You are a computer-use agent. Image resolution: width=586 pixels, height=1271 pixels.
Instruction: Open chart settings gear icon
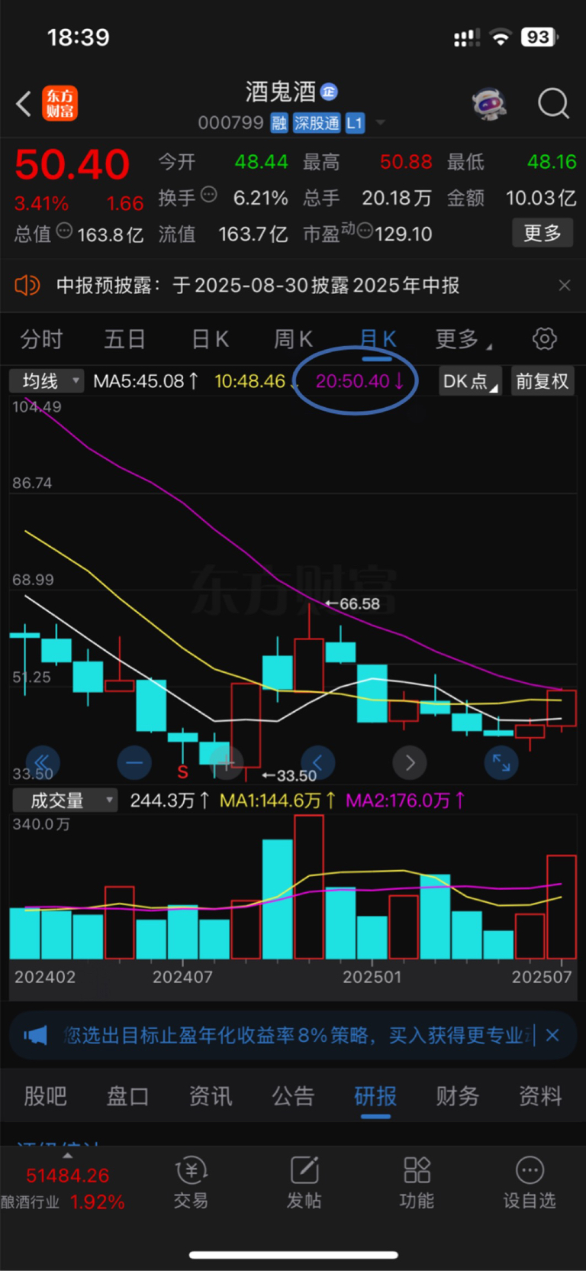545,339
